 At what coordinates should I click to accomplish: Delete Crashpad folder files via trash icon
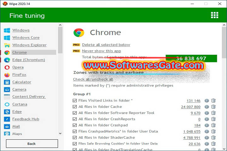click(x=213, y=125)
